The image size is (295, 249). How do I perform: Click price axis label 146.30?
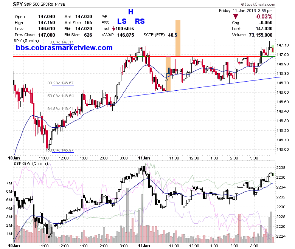(283, 121)
